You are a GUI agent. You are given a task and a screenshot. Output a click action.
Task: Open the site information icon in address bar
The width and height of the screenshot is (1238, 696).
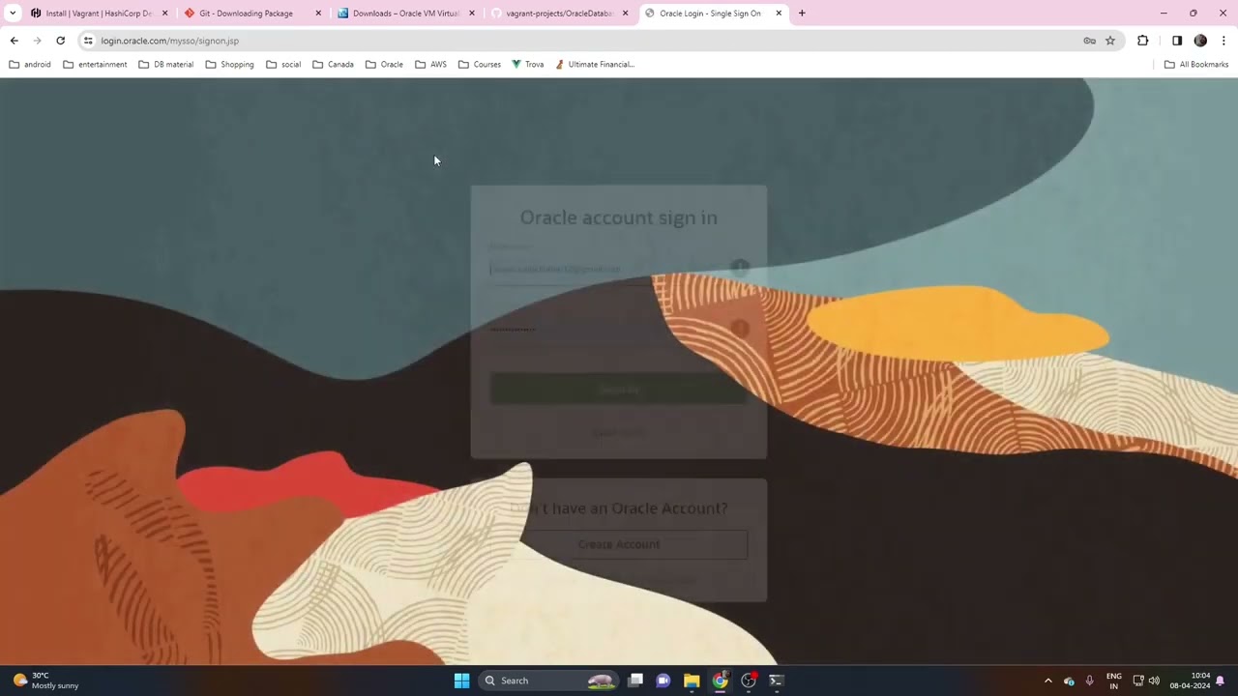pyautogui.click(x=88, y=41)
